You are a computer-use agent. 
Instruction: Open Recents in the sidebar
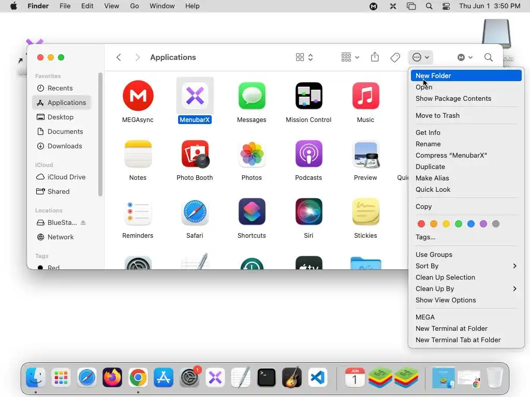(x=62, y=88)
